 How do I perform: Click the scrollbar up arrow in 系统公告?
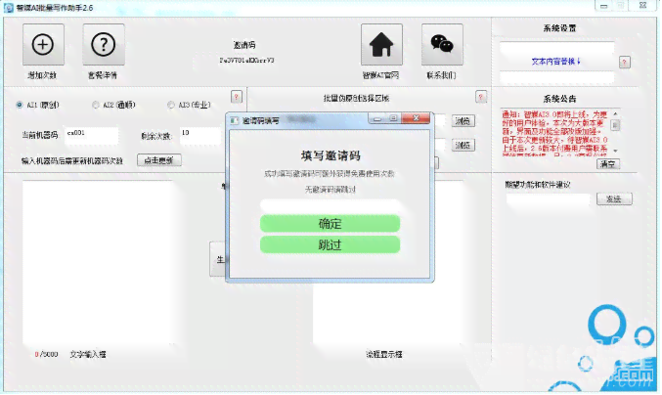click(615, 114)
